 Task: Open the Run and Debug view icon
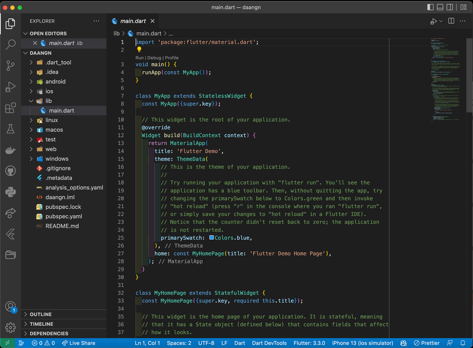click(x=10, y=87)
